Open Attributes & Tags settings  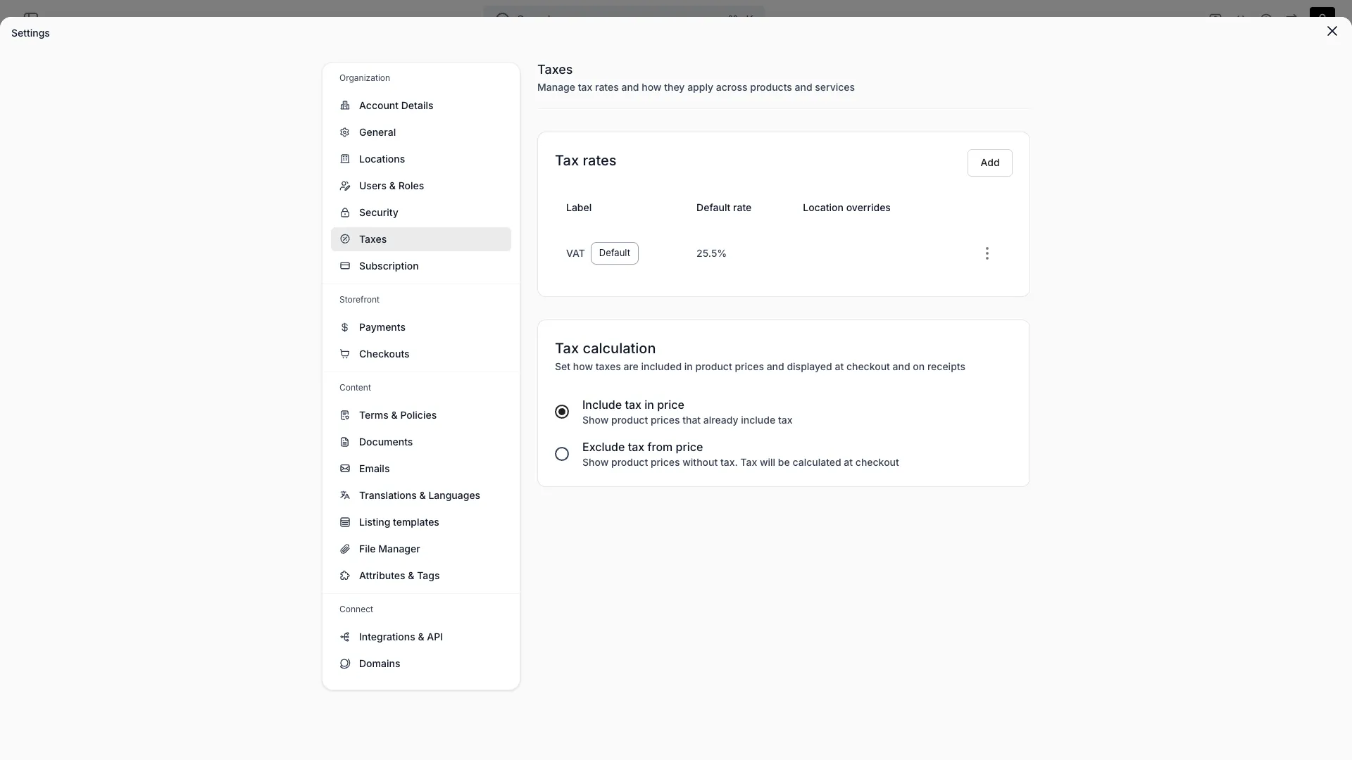(x=421, y=576)
